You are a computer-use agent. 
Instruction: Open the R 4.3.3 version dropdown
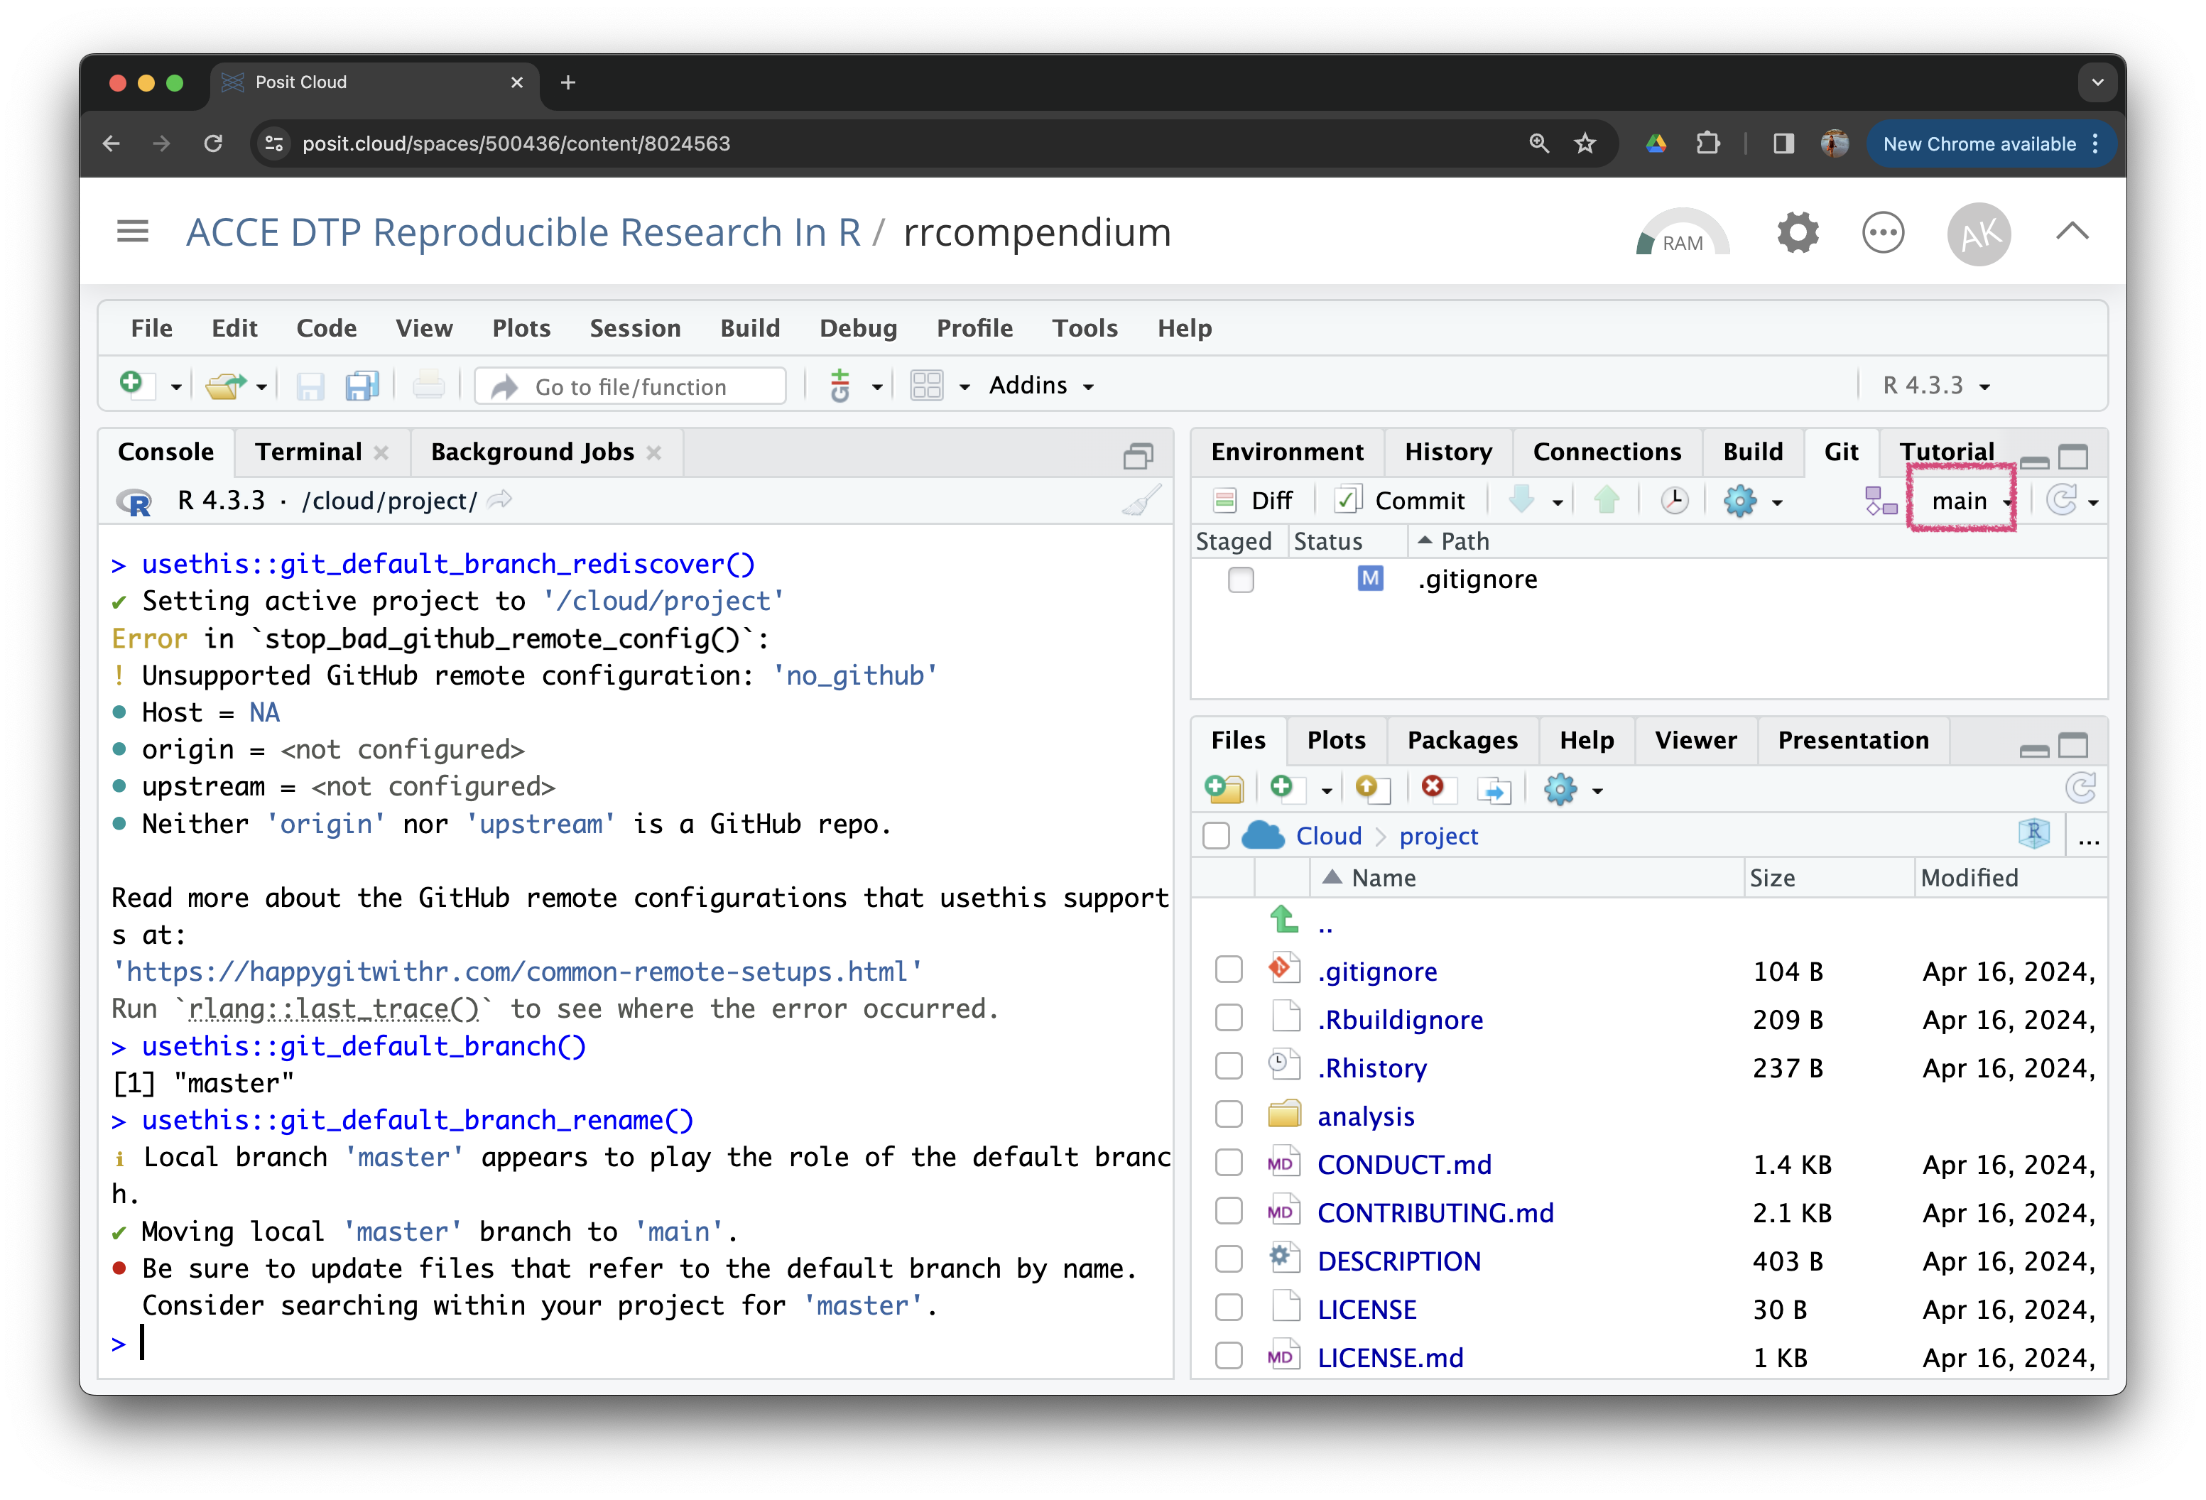pyautogui.click(x=1936, y=386)
